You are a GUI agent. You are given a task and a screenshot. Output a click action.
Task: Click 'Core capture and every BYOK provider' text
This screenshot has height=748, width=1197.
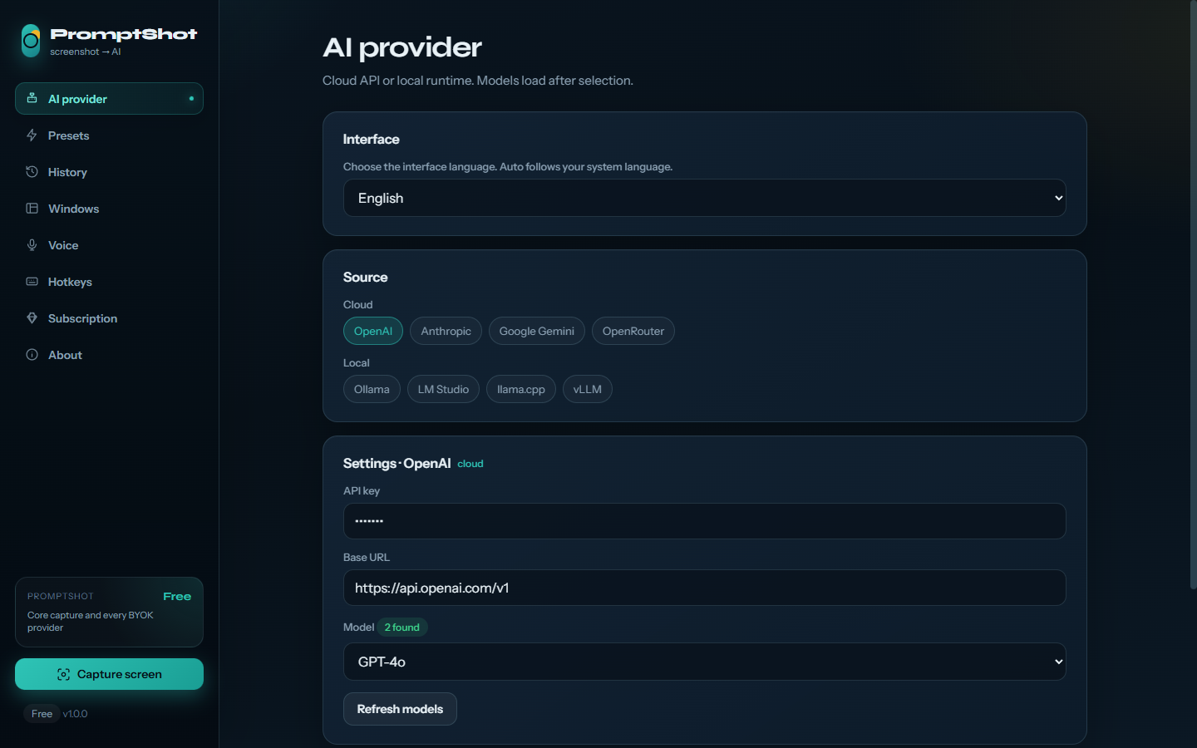[91, 622]
